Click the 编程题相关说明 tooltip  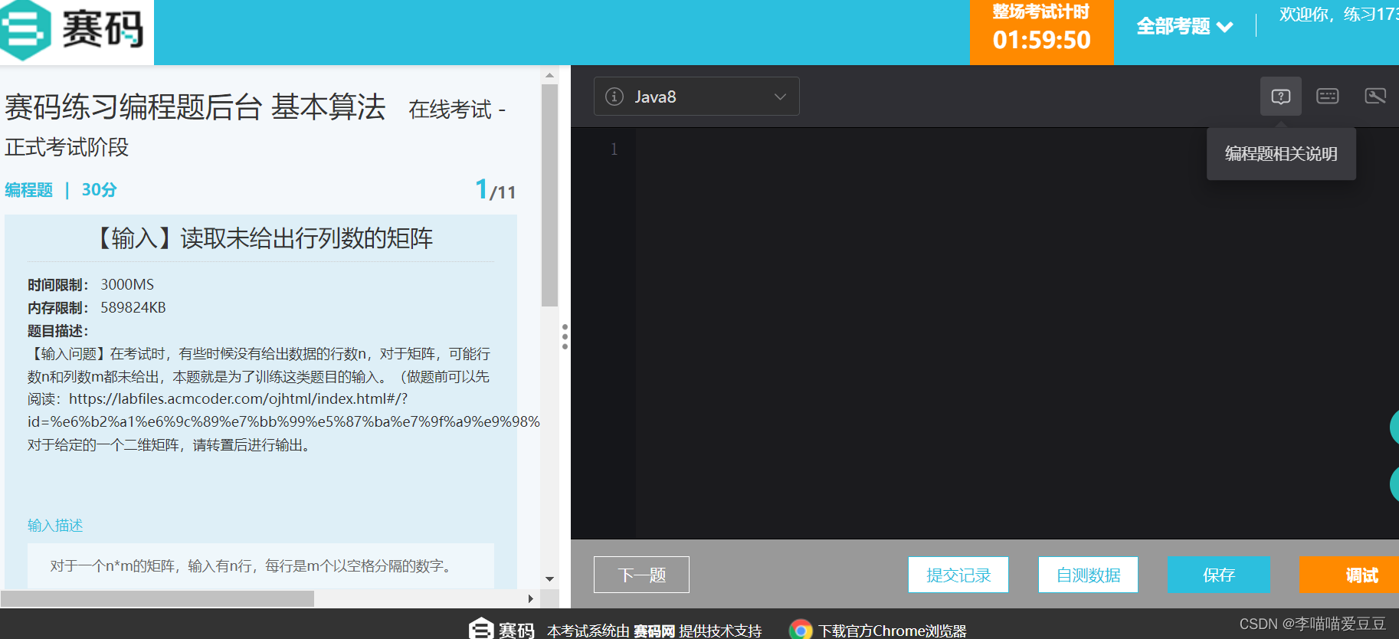click(1281, 154)
